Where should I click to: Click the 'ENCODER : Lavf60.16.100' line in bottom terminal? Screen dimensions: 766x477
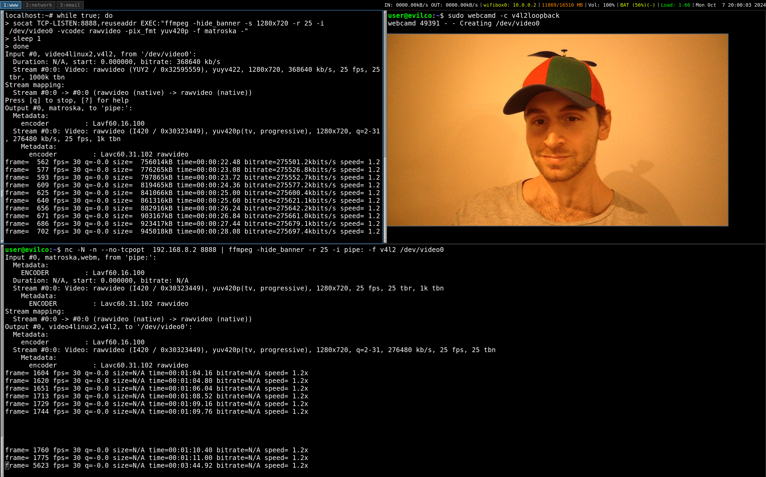[x=83, y=273]
